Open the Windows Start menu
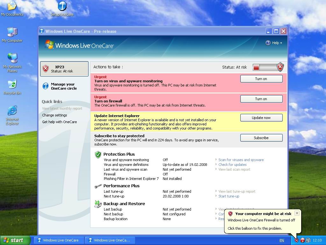 pyautogui.click(x=15, y=240)
